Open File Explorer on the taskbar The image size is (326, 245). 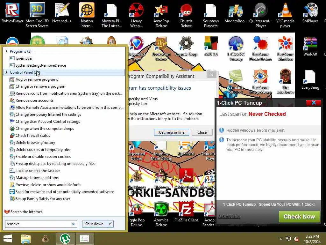(x=26, y=239)
